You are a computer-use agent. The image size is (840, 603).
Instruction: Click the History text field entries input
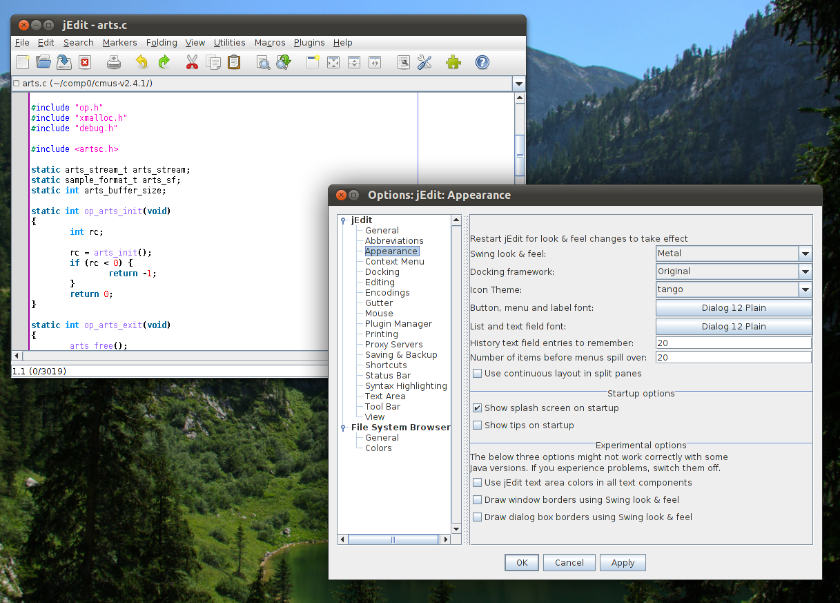click(734, 343)
